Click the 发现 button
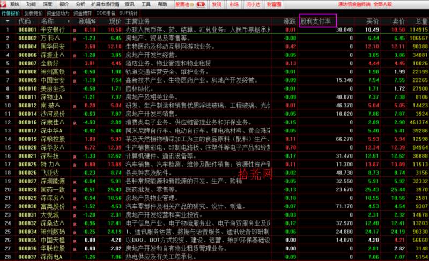 [x=217, y=4]
